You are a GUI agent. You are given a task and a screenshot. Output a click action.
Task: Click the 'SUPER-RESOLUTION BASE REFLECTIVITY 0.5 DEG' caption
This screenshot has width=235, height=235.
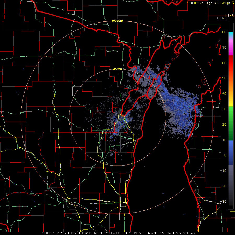tap(92, 233)
